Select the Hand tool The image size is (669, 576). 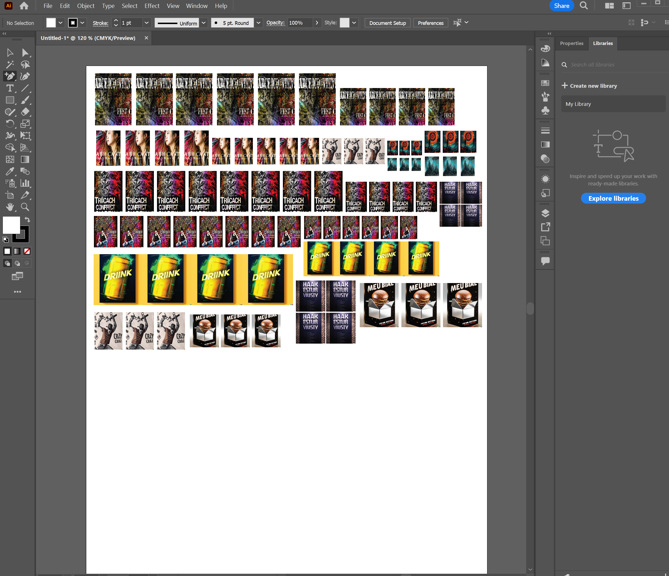tap(10, 207)
